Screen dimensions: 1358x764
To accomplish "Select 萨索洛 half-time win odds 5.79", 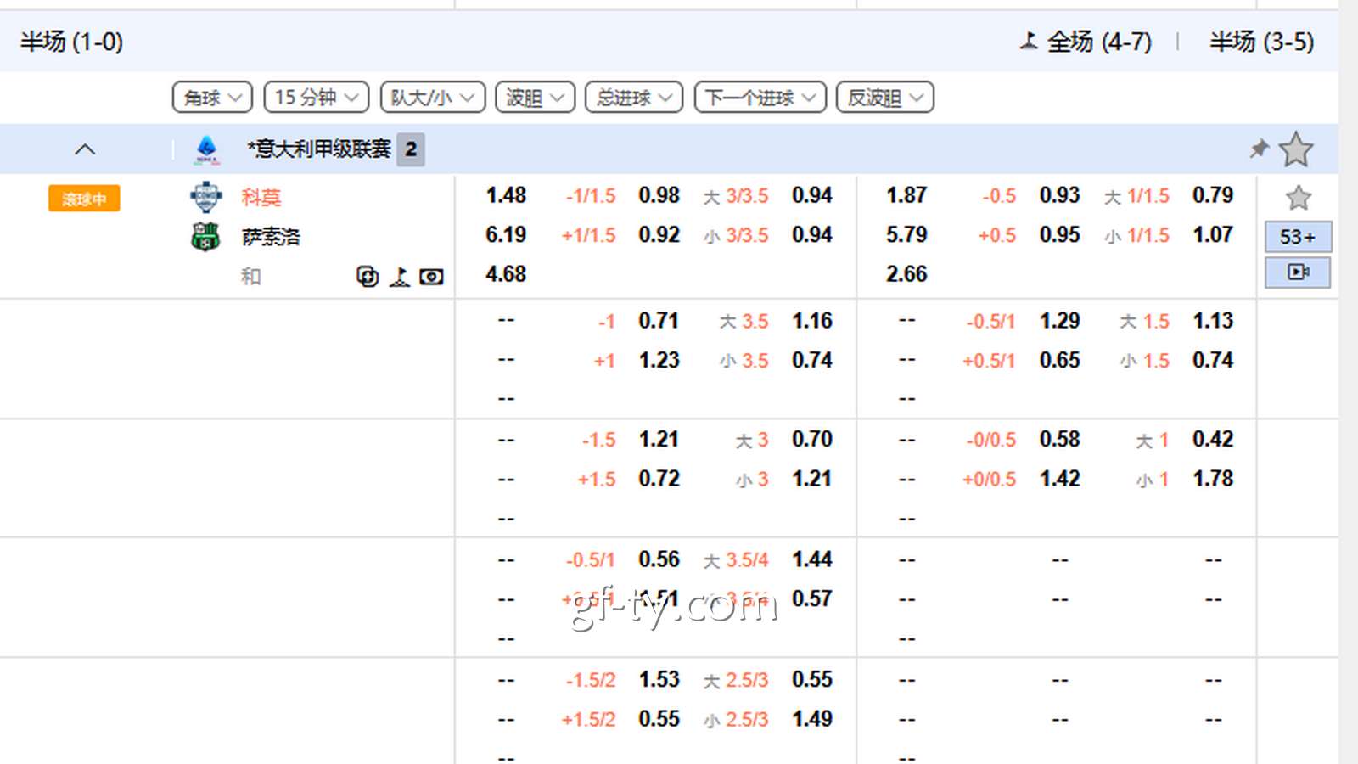I will (x=906, y=234).
